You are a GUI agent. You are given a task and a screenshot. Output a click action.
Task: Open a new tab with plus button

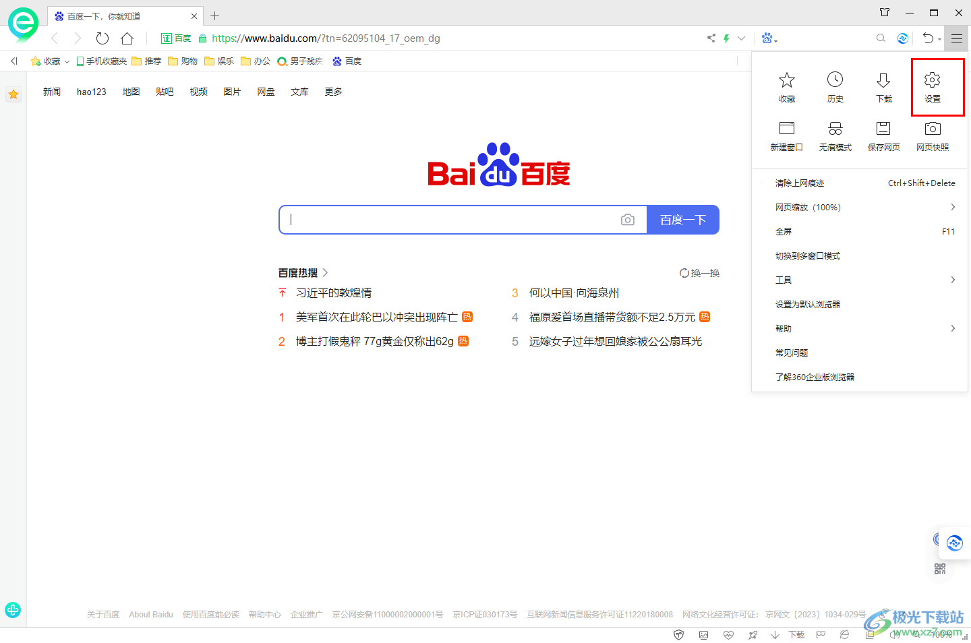(x=215, y=16)
